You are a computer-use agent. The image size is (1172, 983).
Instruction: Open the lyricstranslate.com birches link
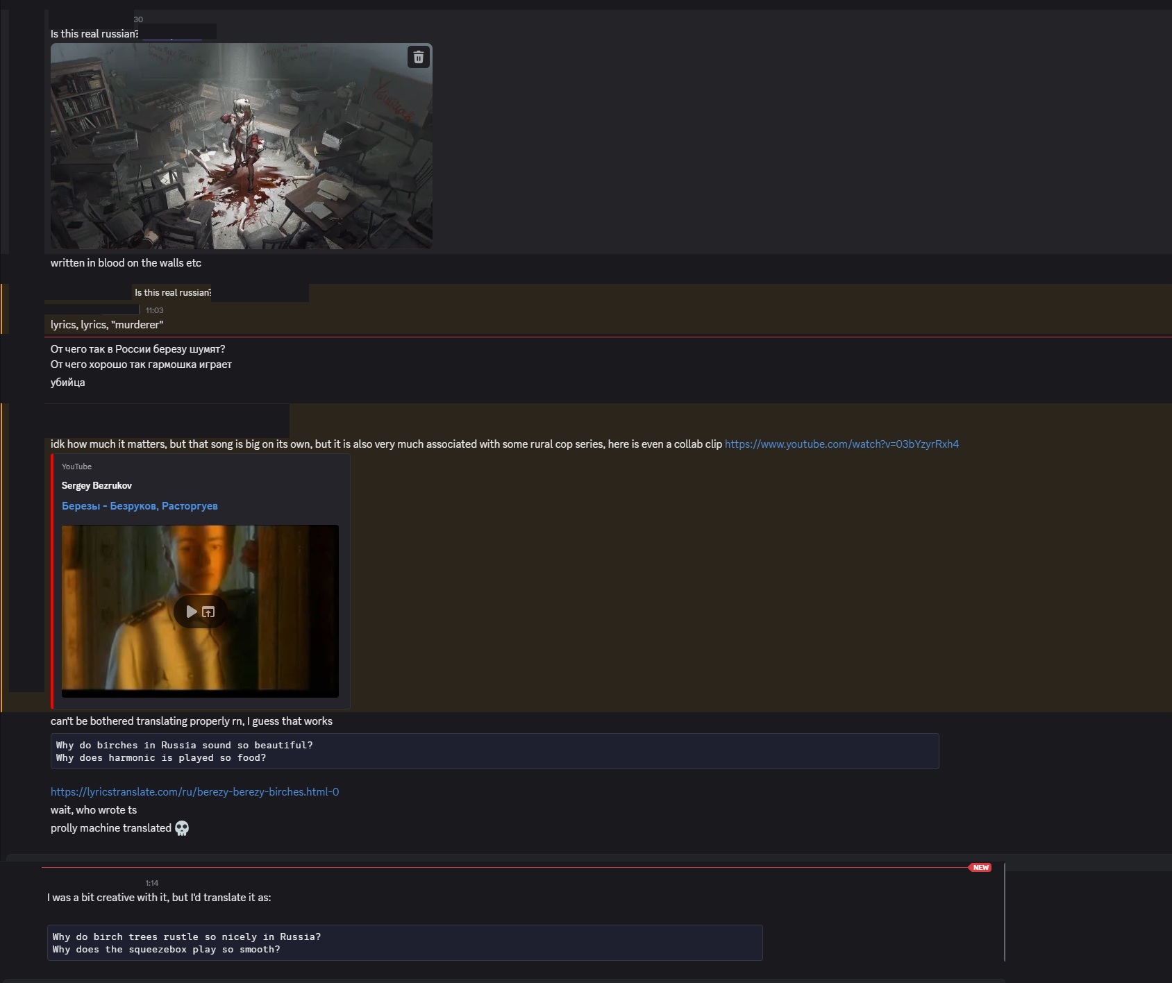coord(194,792)
